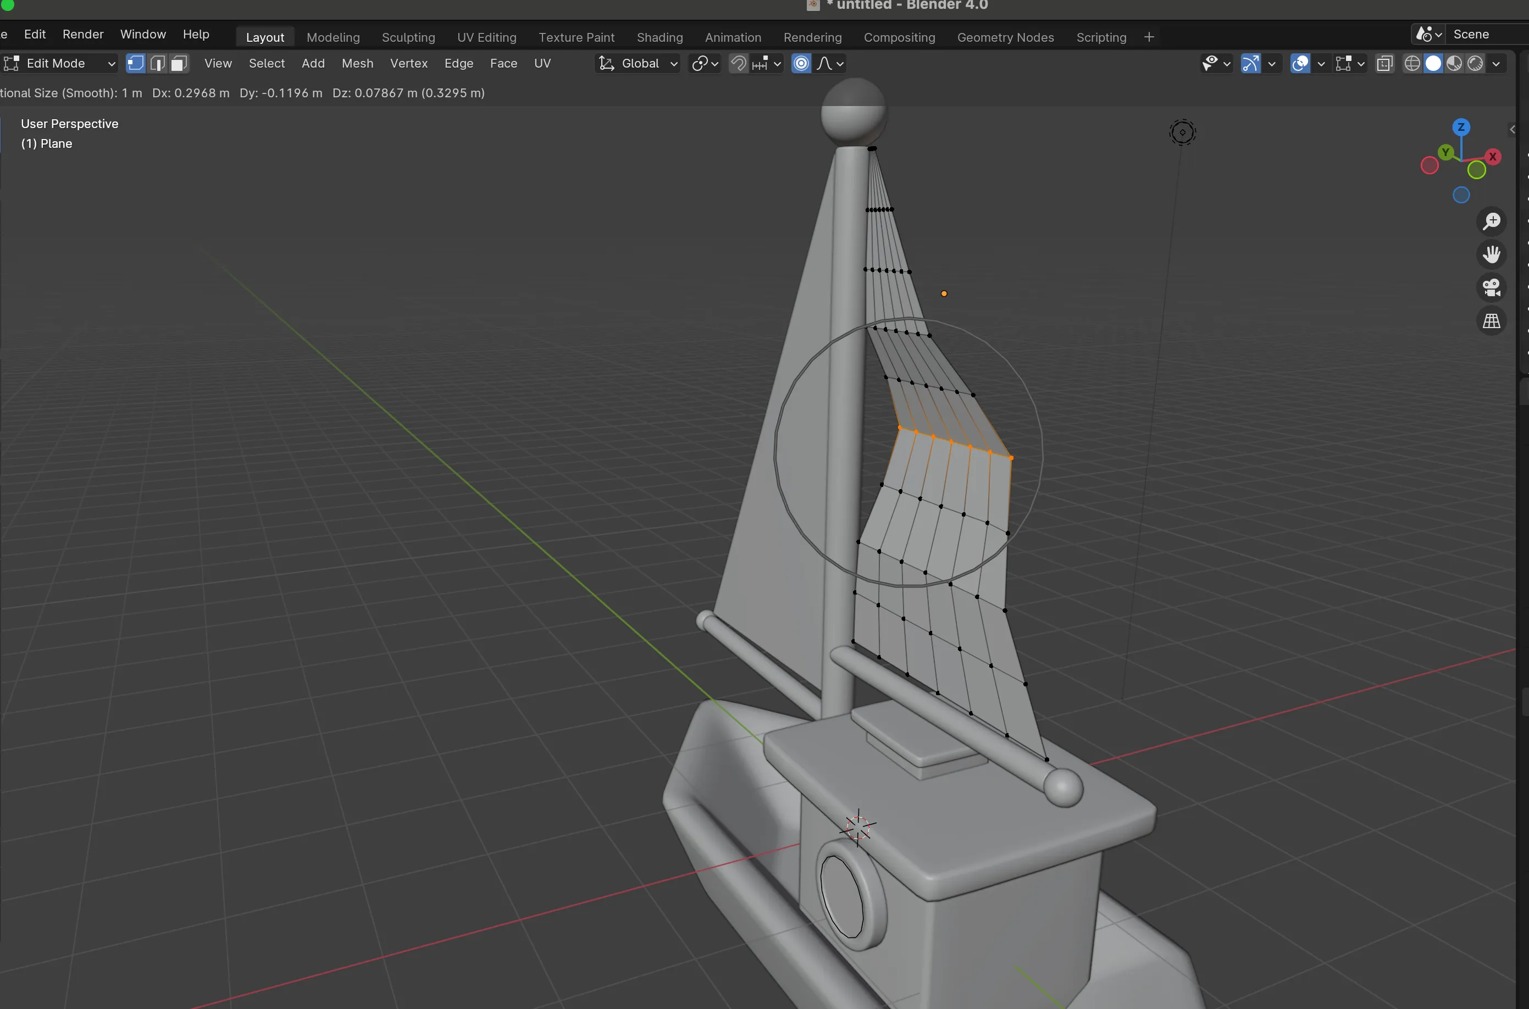Viewport: 1529px width, 1009px height.
Task: Open the overlays options dropdown arrow
Action: (1321, 63)
